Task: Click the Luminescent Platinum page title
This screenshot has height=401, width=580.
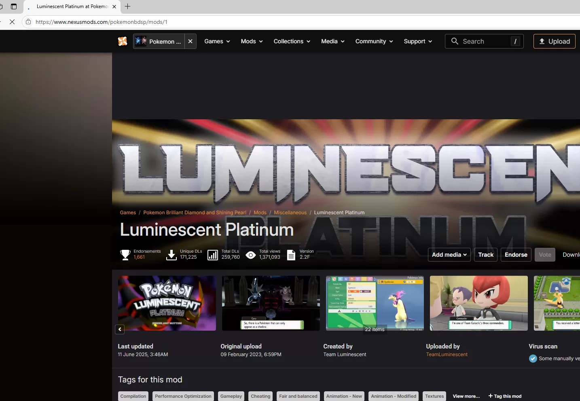Action: click(207, 230)
